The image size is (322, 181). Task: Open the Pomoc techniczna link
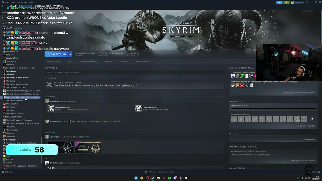143,62
